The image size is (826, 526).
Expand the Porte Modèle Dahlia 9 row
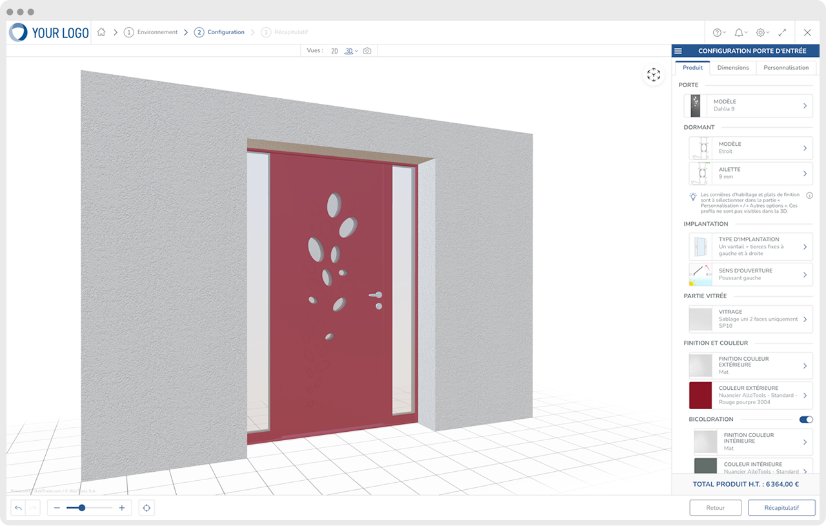coord(749,105)
